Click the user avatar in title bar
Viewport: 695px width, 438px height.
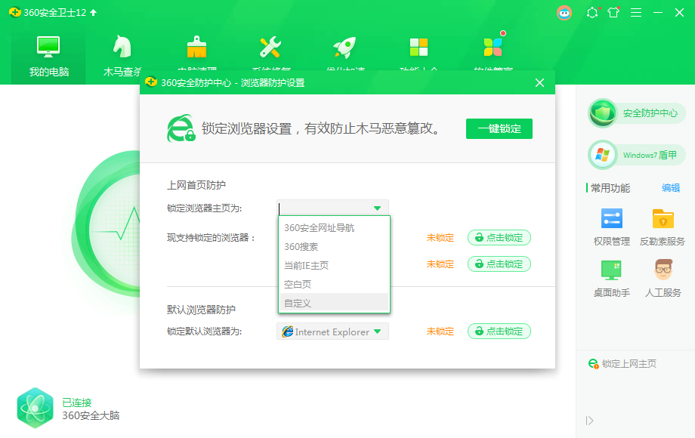pos(564,13)
